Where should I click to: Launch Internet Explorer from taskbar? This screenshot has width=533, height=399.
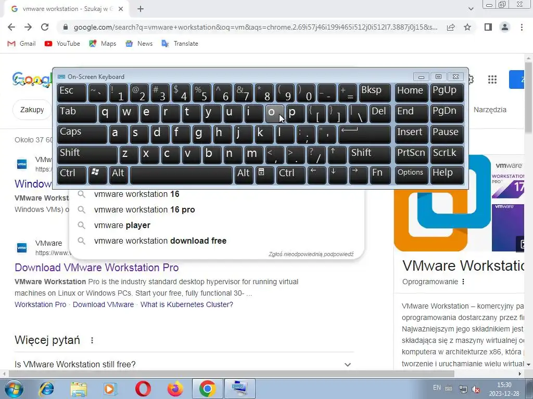(46, 389)
